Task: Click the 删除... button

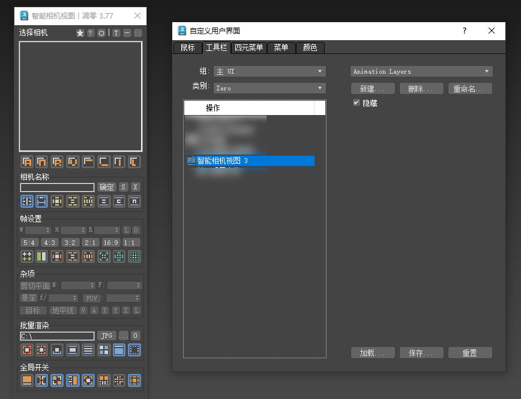Action: coord(421,89)
